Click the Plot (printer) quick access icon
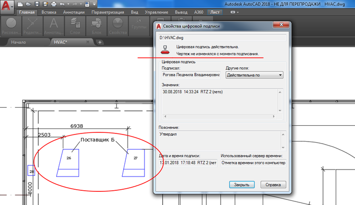This screenshot has height=205, width=355. [x=53, y=4]
